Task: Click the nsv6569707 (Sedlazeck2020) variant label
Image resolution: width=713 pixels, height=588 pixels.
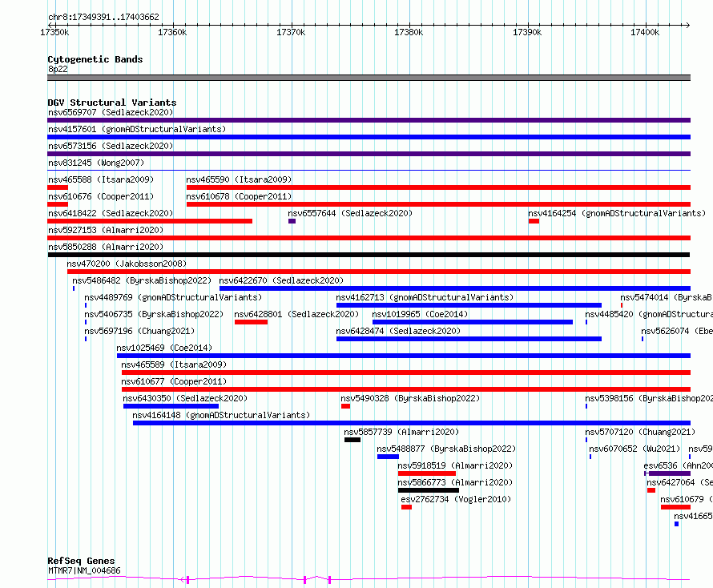Action: click(x=111, y=112)
